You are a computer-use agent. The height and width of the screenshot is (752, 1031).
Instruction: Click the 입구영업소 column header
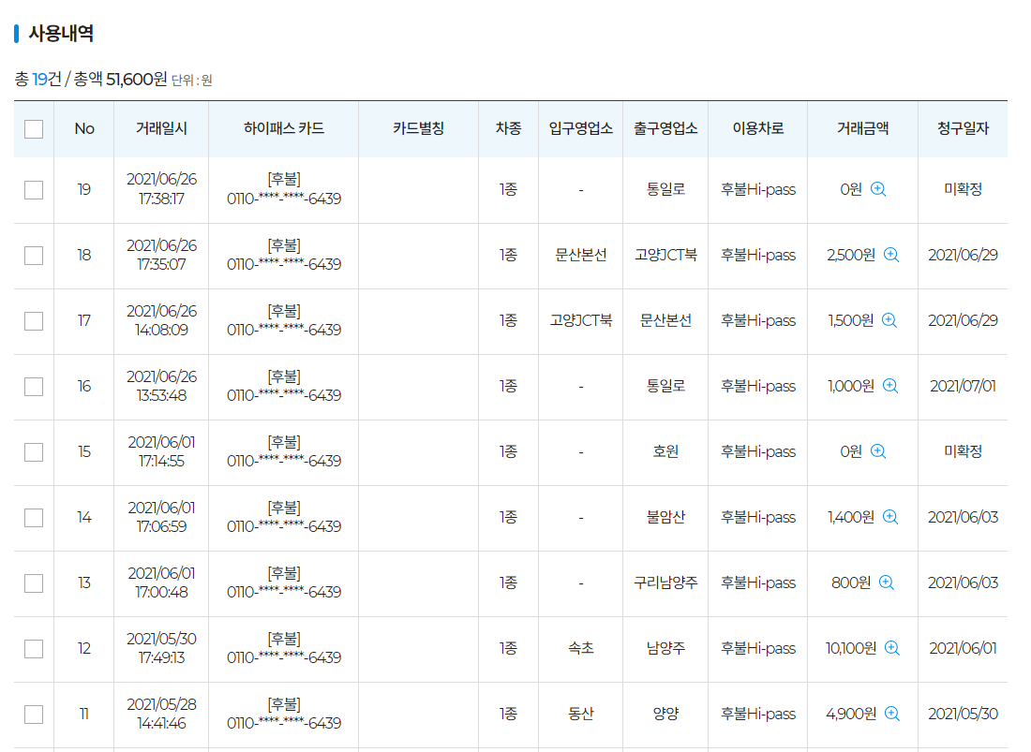click(x=580, y=128)
